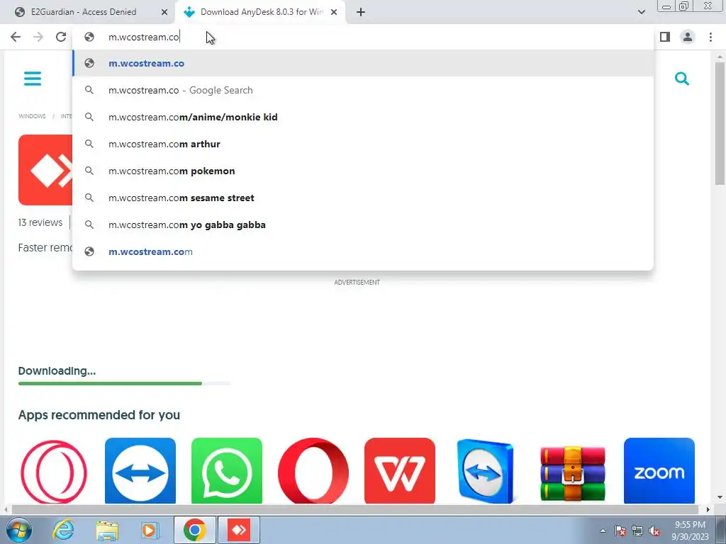The image size is (726, 544).
Task: Choose the yo gabba gabba suggestion
Action: [363, 225]
